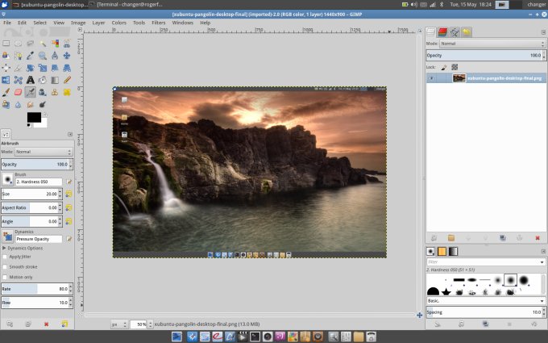Open the Colors menu
548x343 pixels.
click(x=118, y=23)
